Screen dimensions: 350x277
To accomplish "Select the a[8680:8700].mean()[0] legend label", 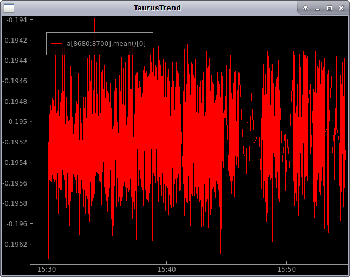I will click(x=107, y=43).
